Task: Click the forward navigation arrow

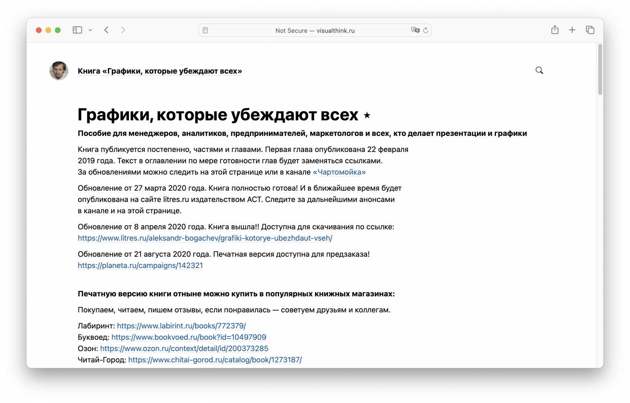Action: (x=123, y=30)
